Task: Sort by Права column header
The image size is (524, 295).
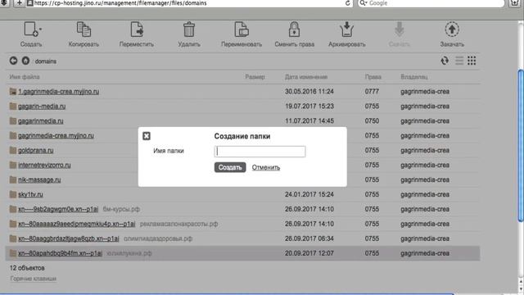Action: click(x=373, y=77)
